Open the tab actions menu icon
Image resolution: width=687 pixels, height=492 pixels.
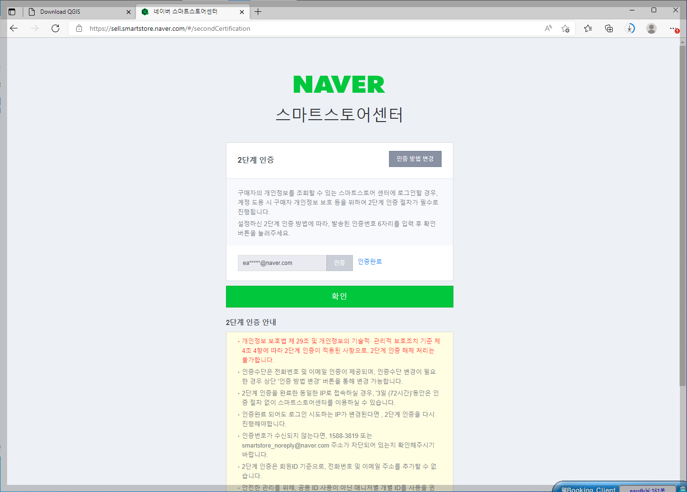point(12,12)
